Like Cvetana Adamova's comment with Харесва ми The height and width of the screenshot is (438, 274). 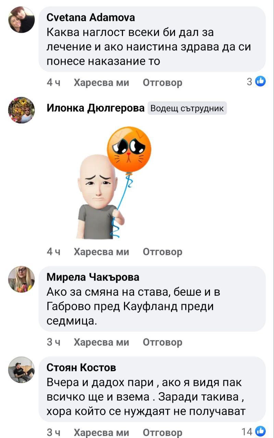[101, 82]
